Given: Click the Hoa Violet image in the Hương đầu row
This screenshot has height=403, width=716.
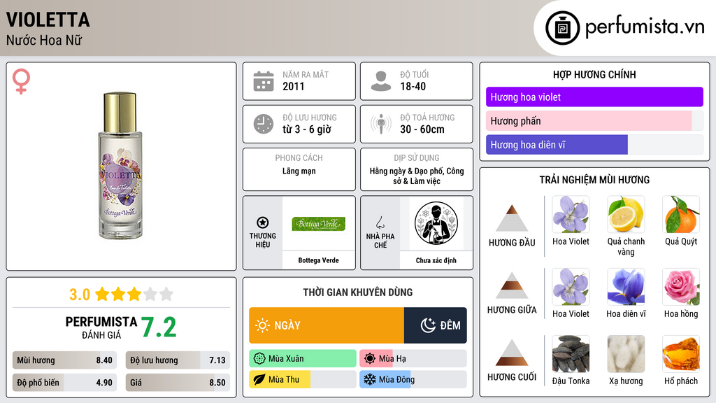Looking at the screenshot, I should (571, 214).
